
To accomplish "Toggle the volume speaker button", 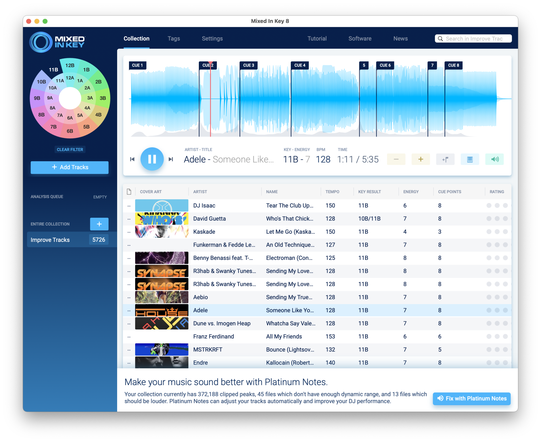I will coord(494,159).
